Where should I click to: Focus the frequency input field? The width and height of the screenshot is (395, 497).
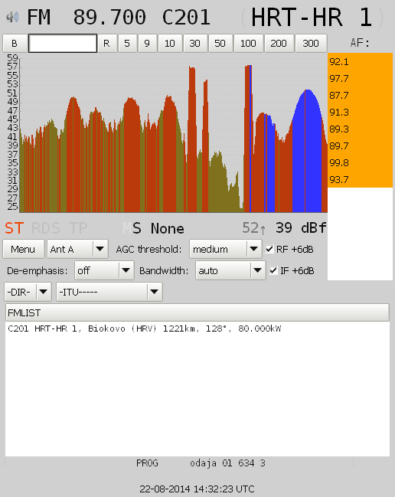63,43
